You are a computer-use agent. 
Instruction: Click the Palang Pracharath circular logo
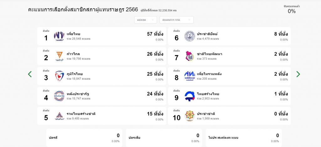(59, 96)
